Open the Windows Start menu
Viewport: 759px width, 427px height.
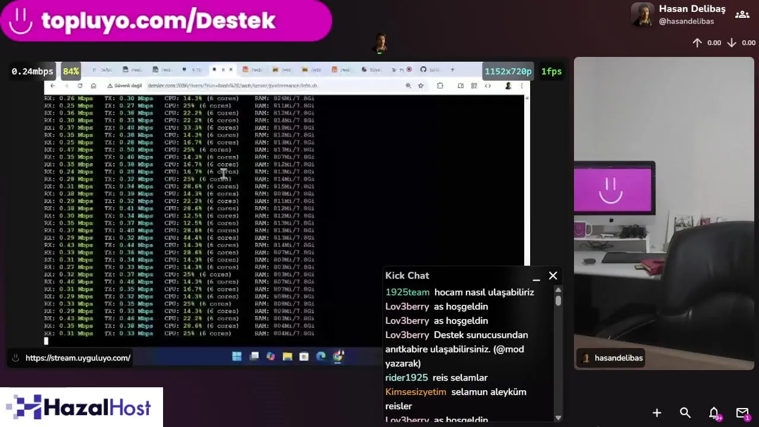237,356
